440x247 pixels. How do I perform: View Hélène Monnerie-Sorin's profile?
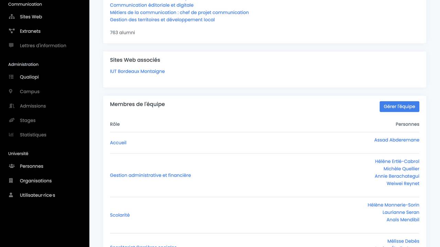(x=393, y=205)
